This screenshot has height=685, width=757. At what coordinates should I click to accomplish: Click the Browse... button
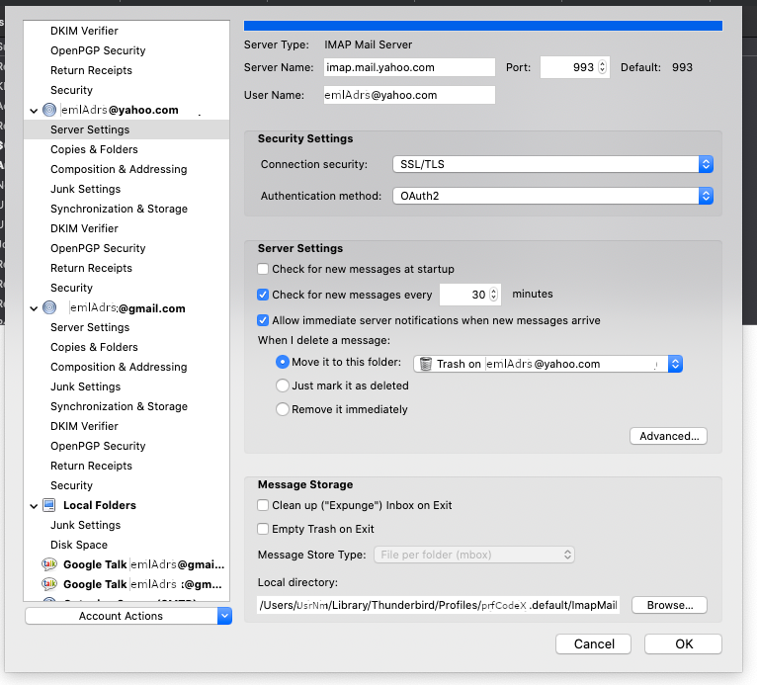[x=669, y=605]
